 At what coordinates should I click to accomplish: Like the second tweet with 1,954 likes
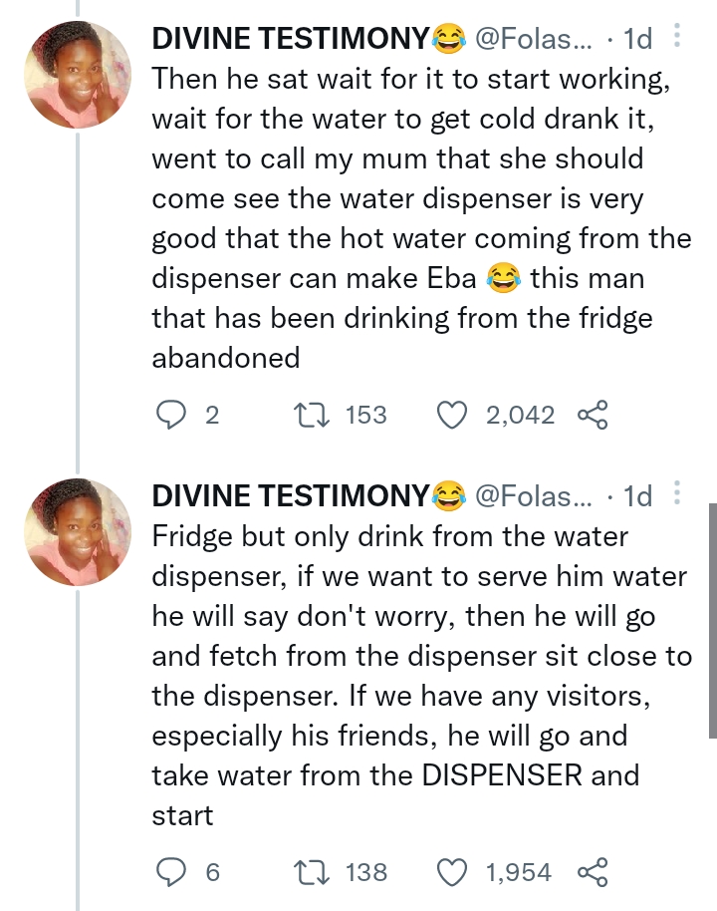(454, 872)
